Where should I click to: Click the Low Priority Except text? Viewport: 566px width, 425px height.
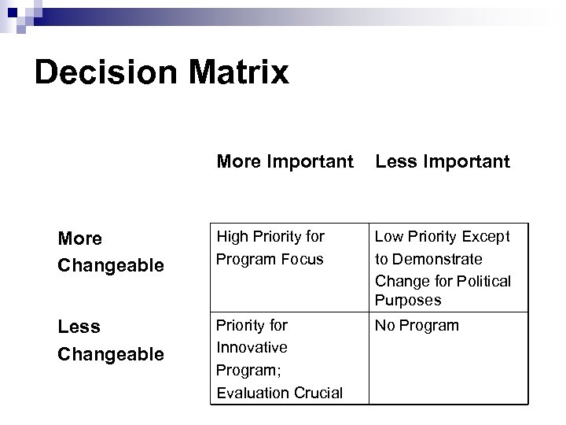tap(443, 236)
